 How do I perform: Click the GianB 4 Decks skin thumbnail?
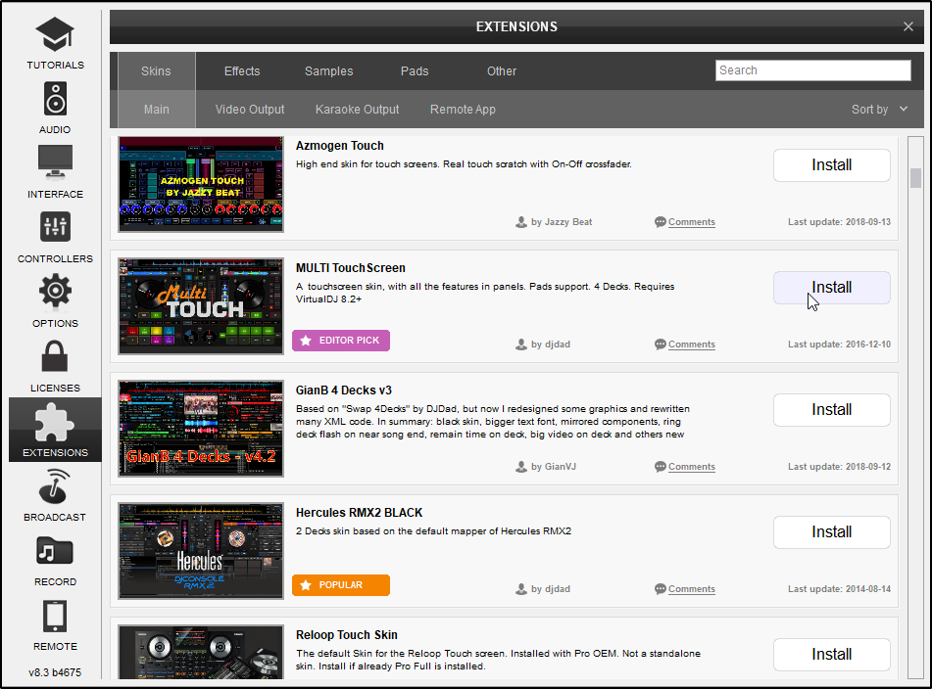201,429
